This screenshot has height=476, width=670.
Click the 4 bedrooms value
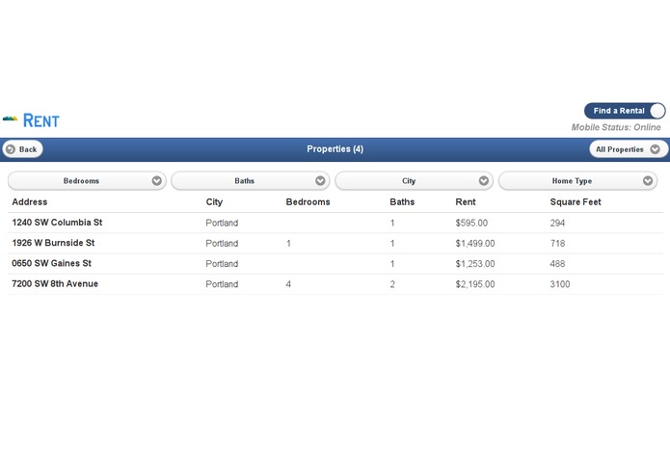click(288, 284)
